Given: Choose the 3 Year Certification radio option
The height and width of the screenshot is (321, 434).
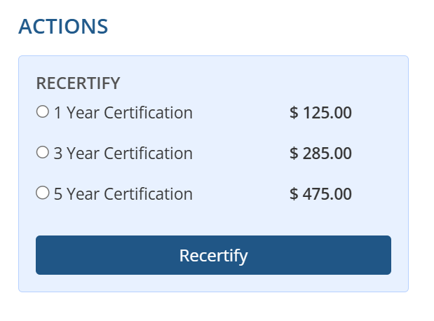Looking at the screenshot, I should [x=43, y=152].
